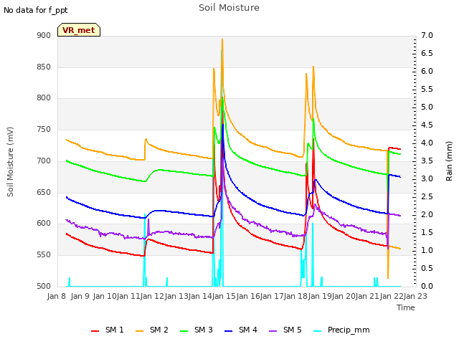This screenshot has height=344, width=459.
Task: Click the 7.0 tick on rain axis
Action: (x=427, y=36)
